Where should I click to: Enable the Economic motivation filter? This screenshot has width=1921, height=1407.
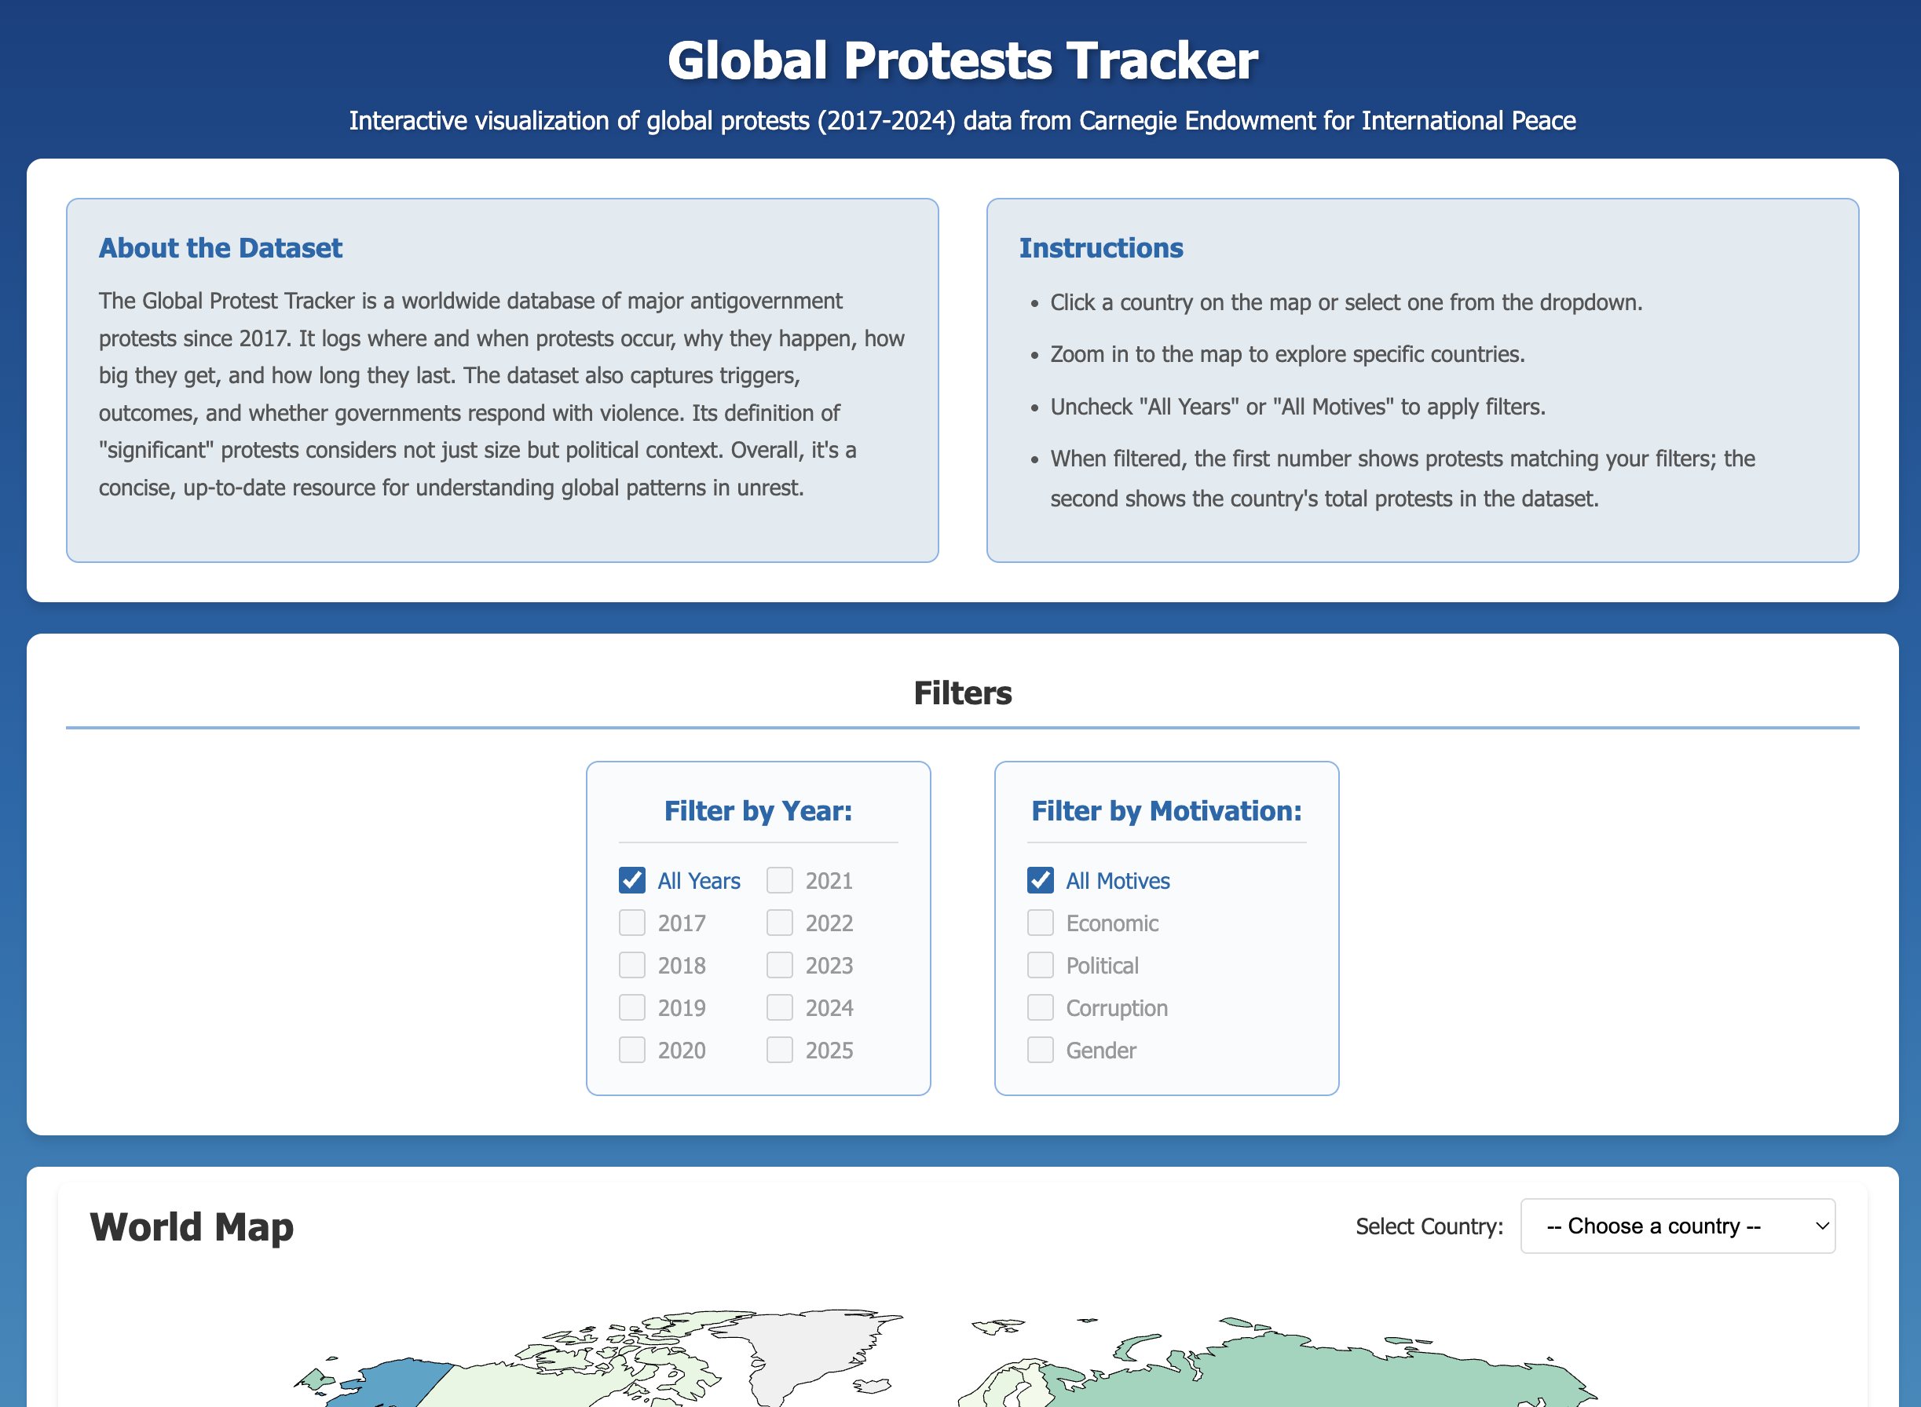[x=1040, y=923]
